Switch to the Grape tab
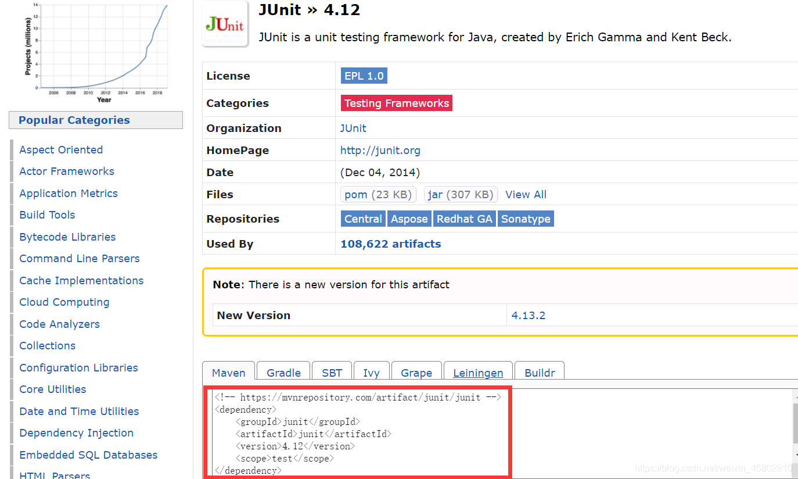Screen dimensions: 798x479 416,373
